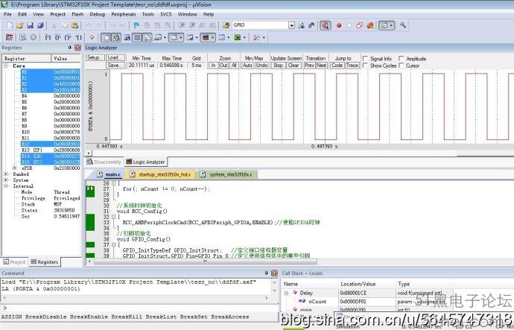Click Zoom All button

point(234,66)
